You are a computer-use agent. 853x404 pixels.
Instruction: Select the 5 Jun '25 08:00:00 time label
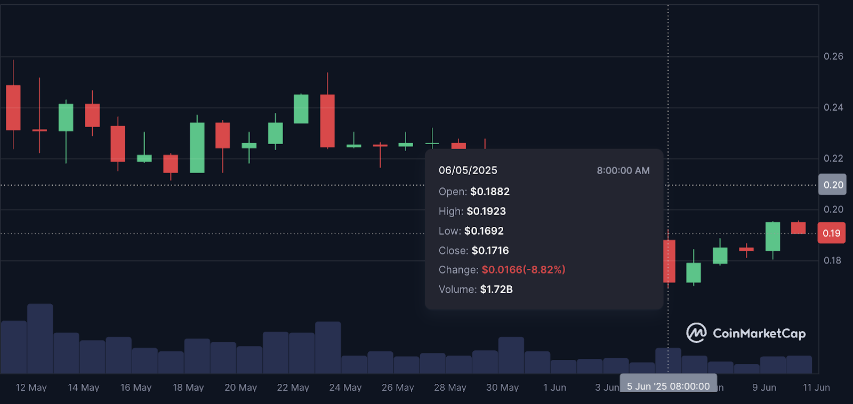(668, 386)
